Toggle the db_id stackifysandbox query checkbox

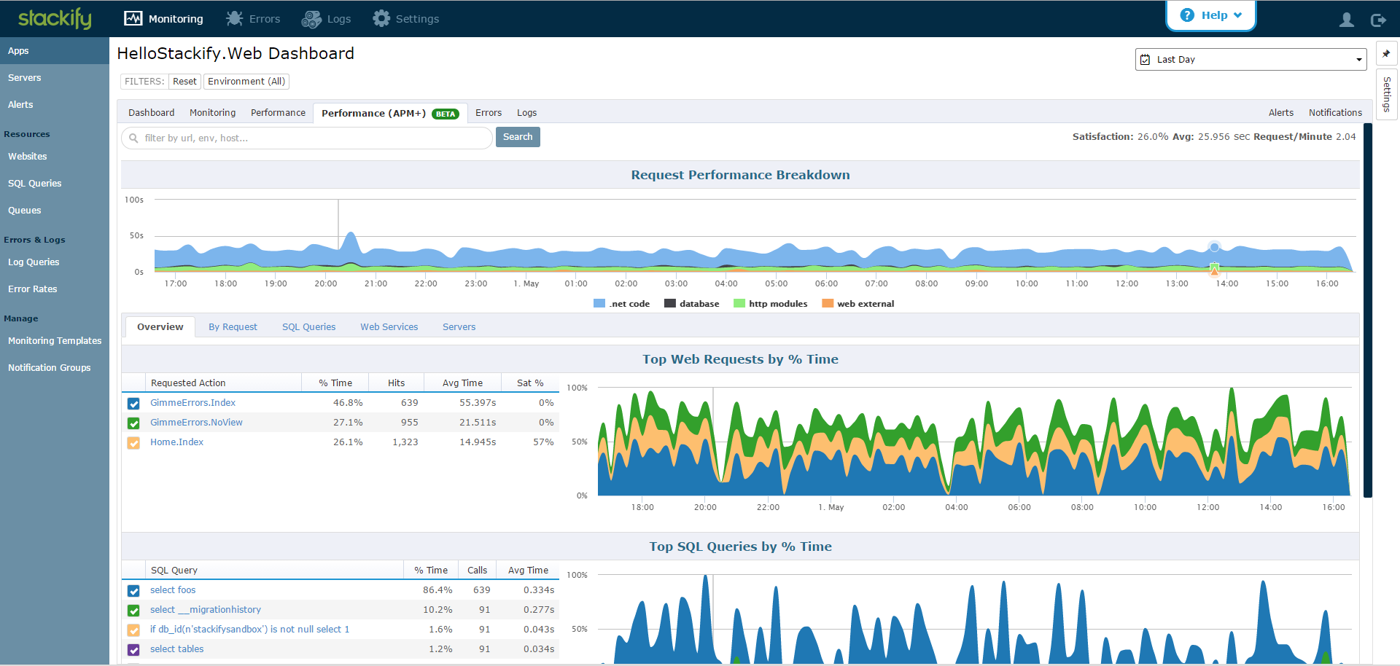(x=133, y=630)
